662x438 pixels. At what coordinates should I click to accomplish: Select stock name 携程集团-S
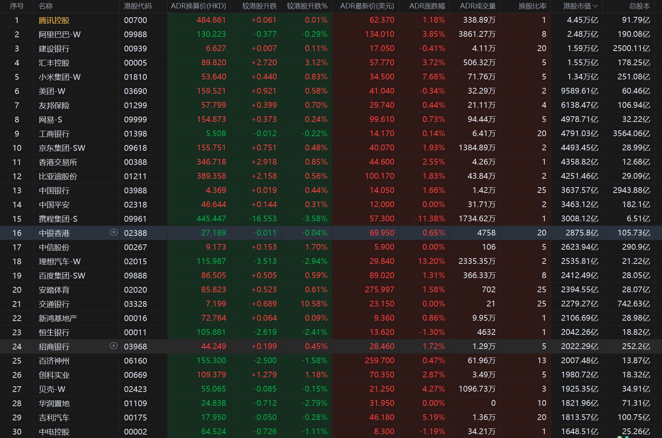click(x=58, y=219)
